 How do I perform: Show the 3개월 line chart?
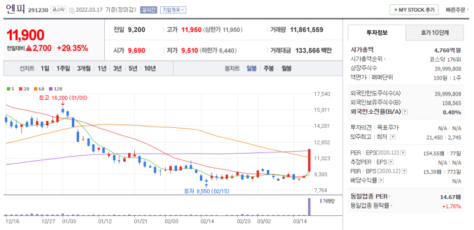coord(83,69)
